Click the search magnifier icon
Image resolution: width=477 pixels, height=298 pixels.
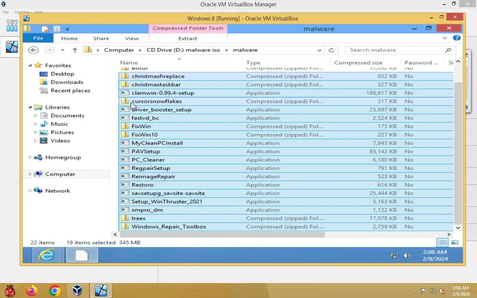coord(448,50)
